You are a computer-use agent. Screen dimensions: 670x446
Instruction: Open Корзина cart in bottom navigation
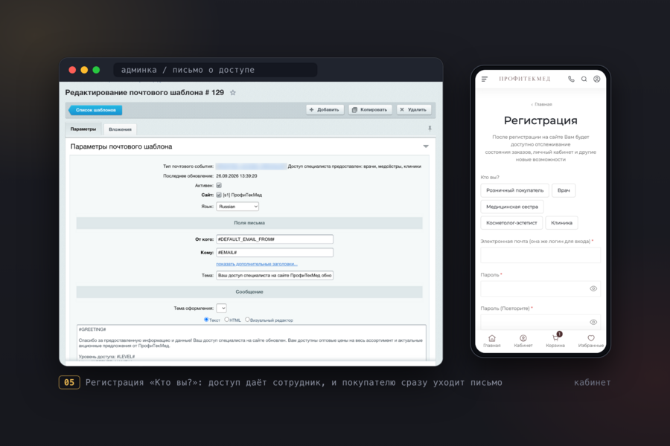point(555,341)
